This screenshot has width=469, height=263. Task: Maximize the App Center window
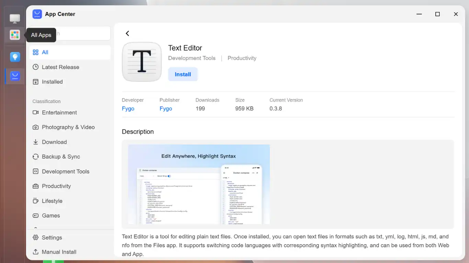[437, 14]
